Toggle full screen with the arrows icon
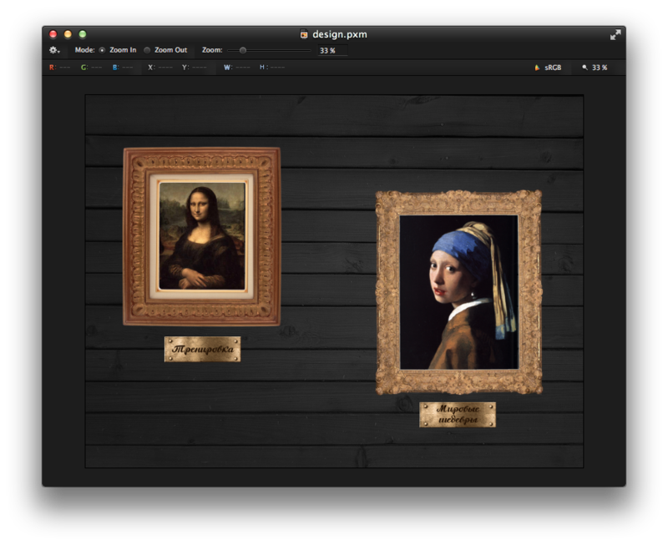Viewport: 668px width, 545px height. click(x=615, y=35)
